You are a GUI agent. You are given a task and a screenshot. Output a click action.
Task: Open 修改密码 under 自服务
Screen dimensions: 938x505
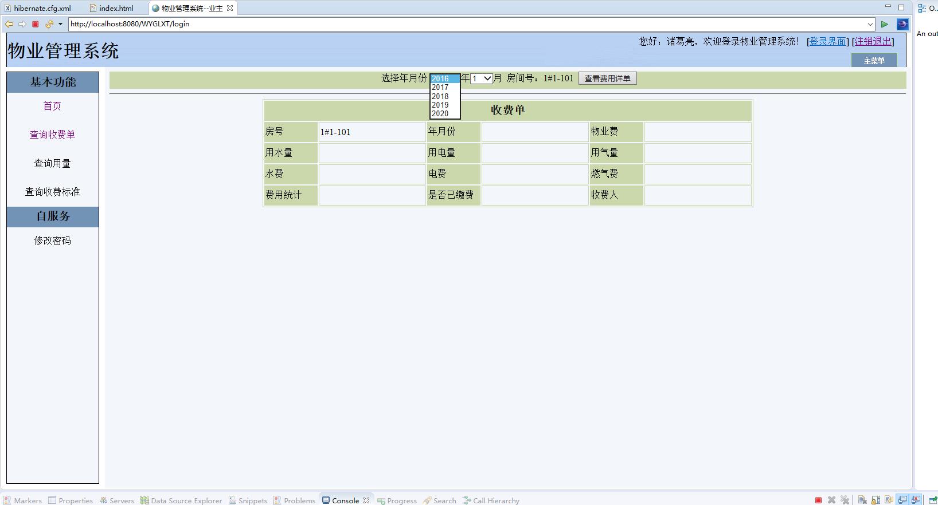[52, 240]
